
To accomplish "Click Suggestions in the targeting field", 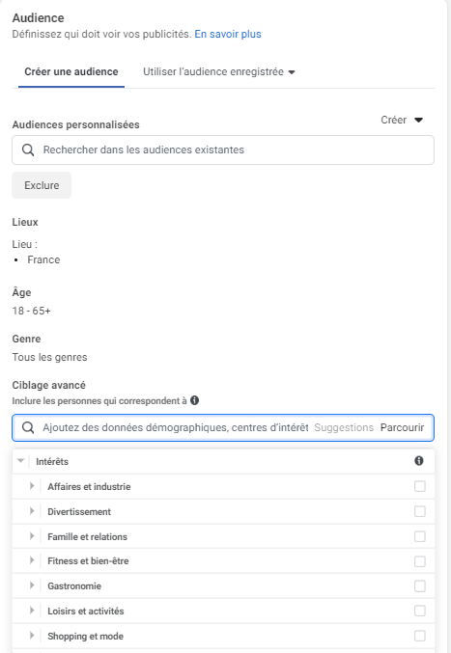I will point(344,427).
